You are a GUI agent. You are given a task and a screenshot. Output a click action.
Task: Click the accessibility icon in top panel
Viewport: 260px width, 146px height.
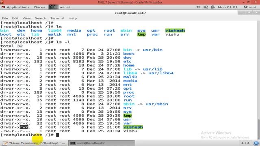tap(213, 7)
